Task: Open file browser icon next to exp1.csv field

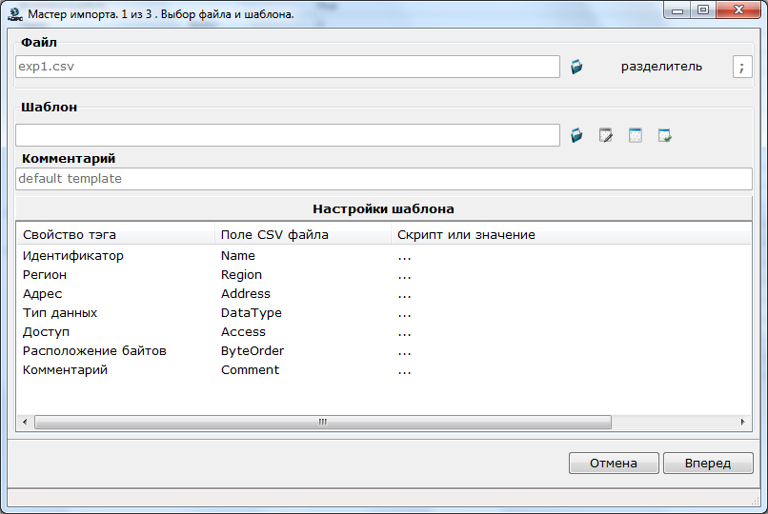Action: pyautogui.click(x=576, y=67)
